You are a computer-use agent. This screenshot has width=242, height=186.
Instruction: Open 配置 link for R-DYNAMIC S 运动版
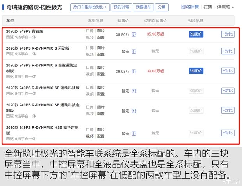pyautogui.click(x=101, y=54)
